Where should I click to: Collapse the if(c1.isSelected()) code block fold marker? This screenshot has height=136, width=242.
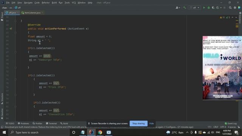click(x=16, y=52)
